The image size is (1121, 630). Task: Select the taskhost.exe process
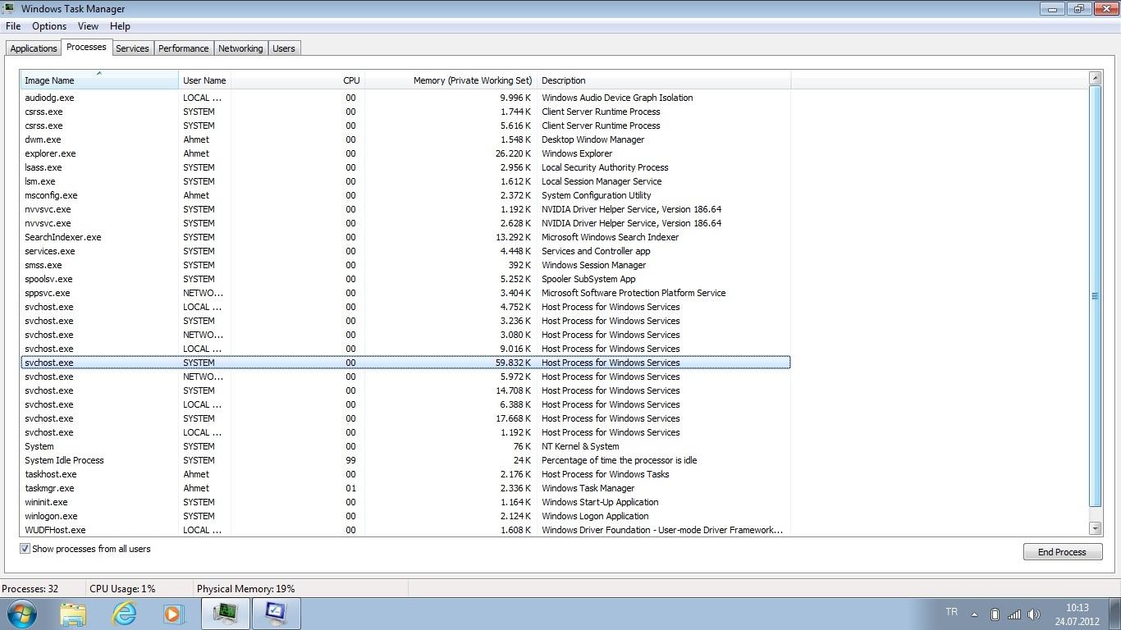point(405,474)
